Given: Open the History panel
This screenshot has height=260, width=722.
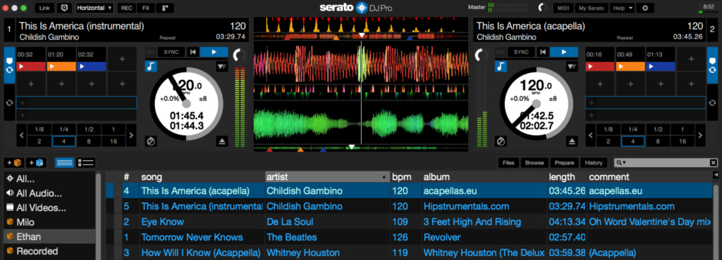Looking at the screenshot, I should tap(594, 163).
